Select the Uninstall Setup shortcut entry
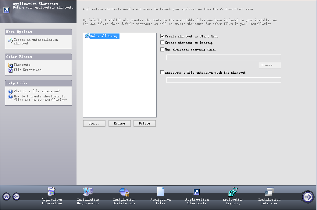 point(104,36)
